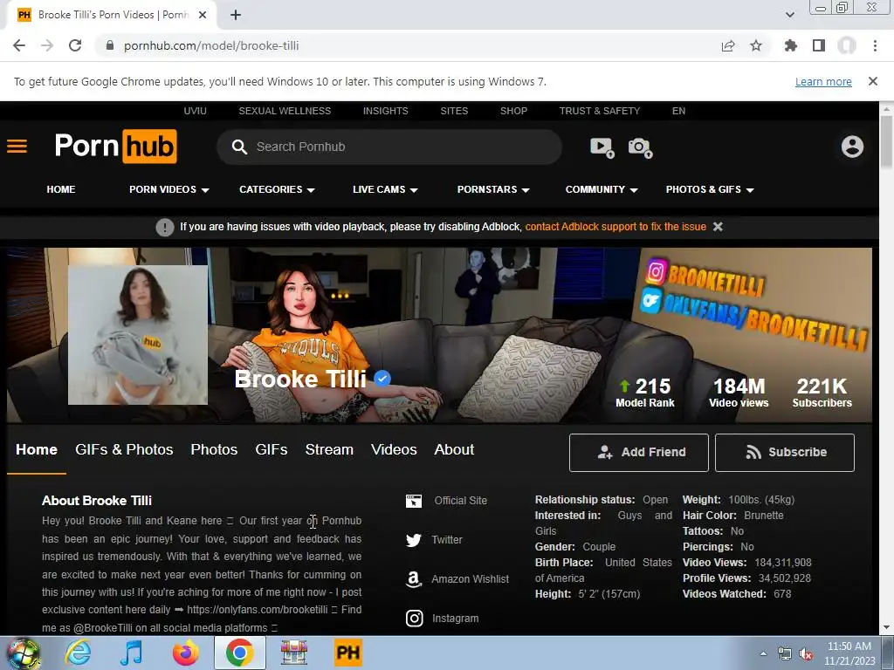Click the page vertical scrollbar thumb

pos(886,142)
